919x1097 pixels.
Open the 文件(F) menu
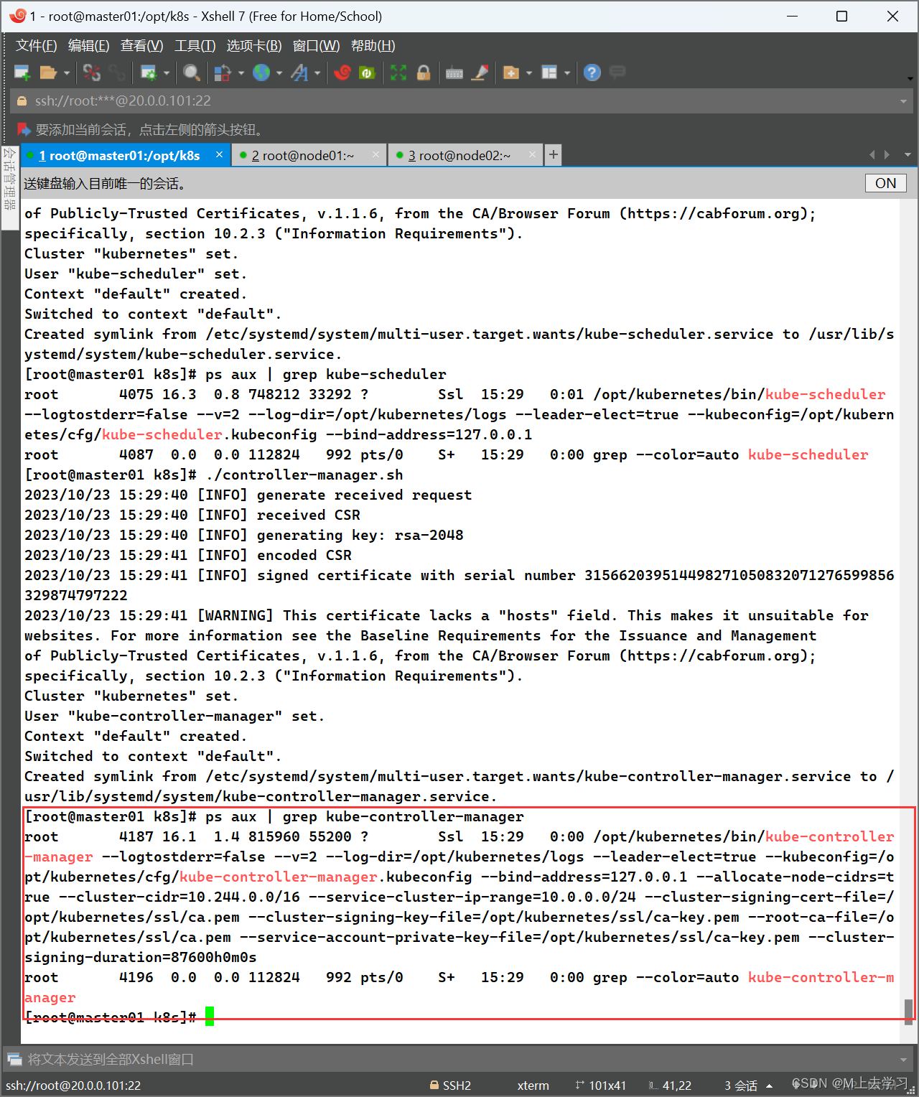(x=37, y=46)
